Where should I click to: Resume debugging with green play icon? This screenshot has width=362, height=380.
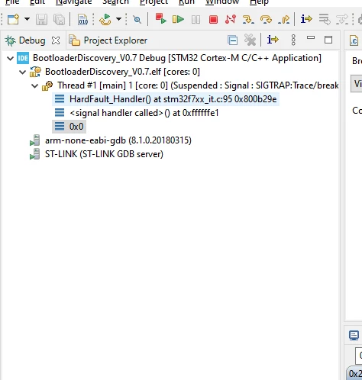pyautogui.click(x=178, y=19)
